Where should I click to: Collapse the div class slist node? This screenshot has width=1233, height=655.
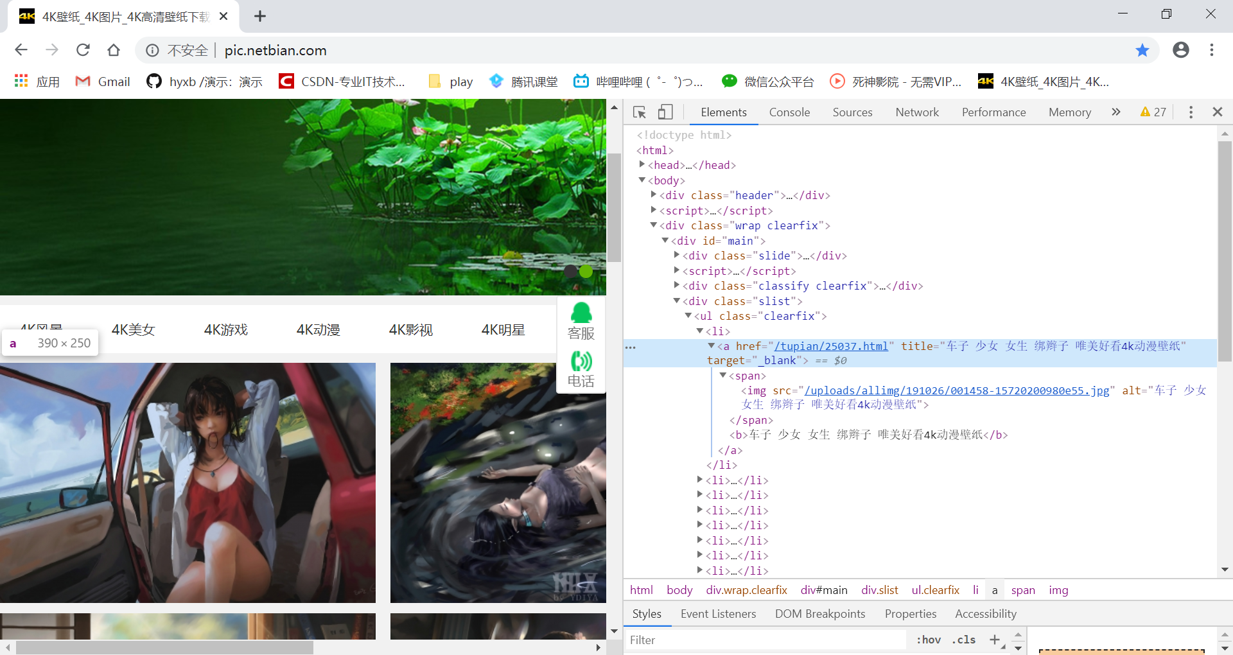pos(676,301)
